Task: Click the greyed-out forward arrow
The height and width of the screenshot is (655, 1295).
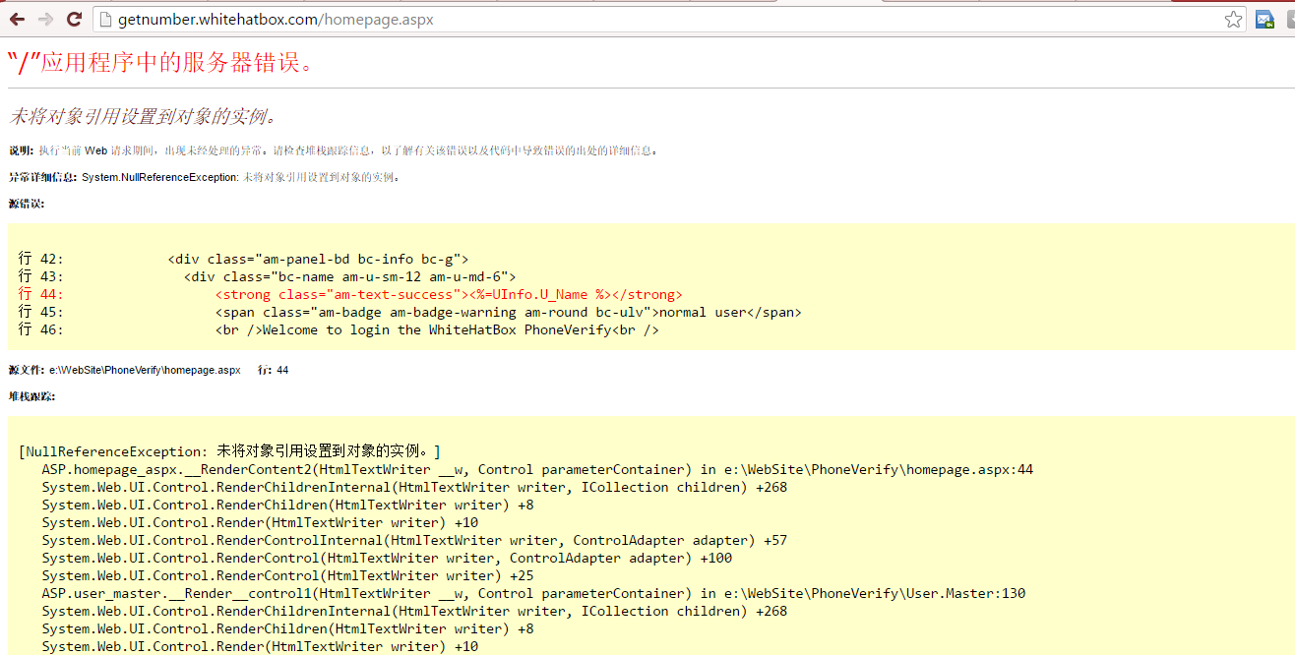Action: [x=45, y=20]
